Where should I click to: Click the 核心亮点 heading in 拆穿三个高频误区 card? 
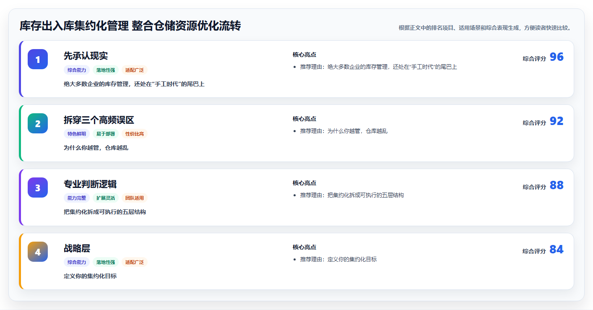(304, 119)
